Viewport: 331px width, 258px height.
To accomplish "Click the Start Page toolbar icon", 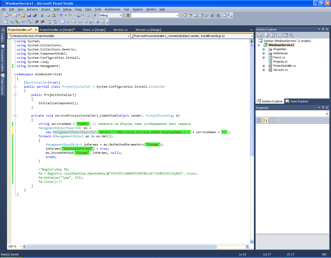I will coord(213,15).
